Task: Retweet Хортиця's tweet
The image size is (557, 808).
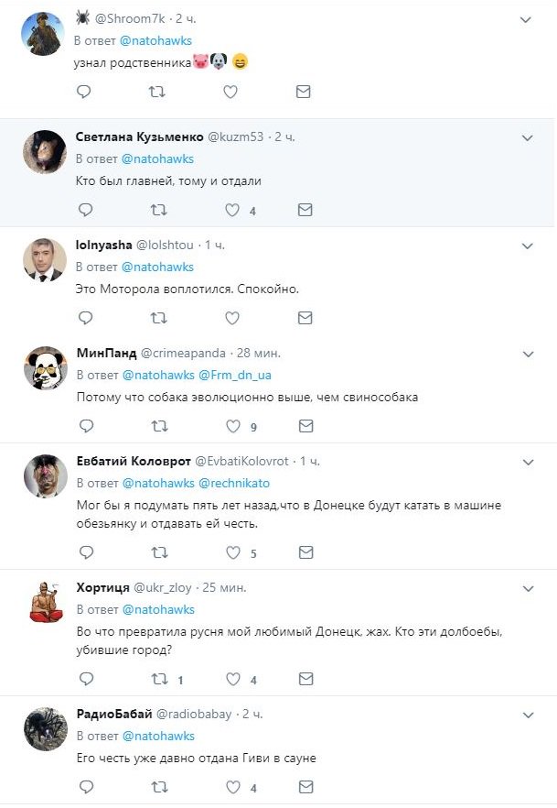Action: pyautogui.click(x=158, y=679)
